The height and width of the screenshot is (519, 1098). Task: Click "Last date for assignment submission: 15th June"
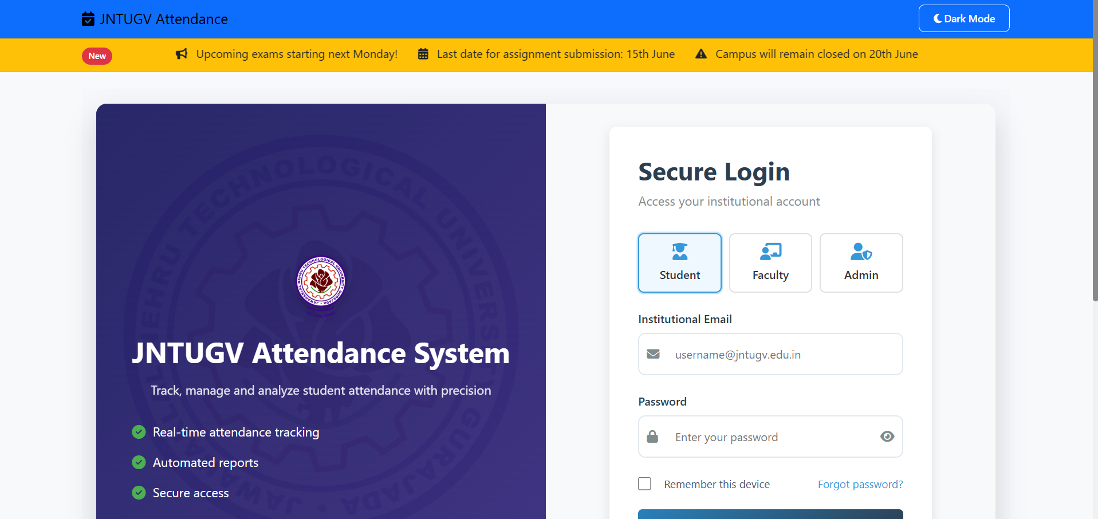click(556, 54)
